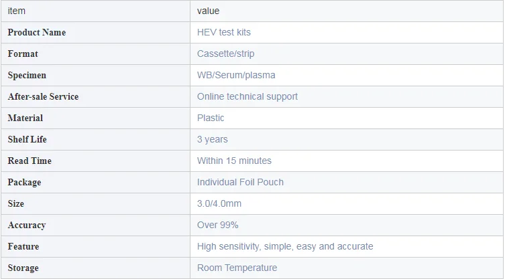The height and width of the screenshot is (279, 505).
Task: Click the 'Plastic' value cell
Action: [211, 118]
